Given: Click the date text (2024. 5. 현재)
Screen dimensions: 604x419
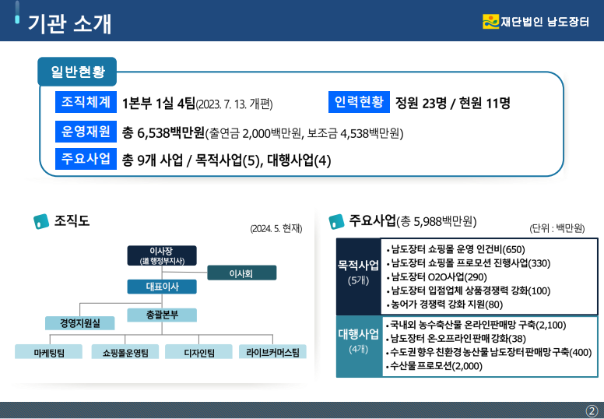Looking at the screenshot, I should pos(276,228).
